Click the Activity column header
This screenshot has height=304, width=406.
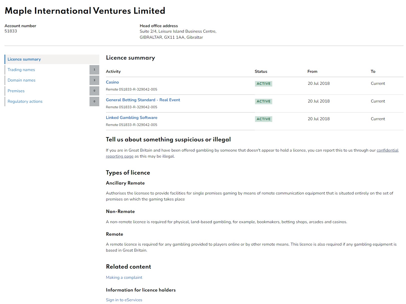coord(113,72)
